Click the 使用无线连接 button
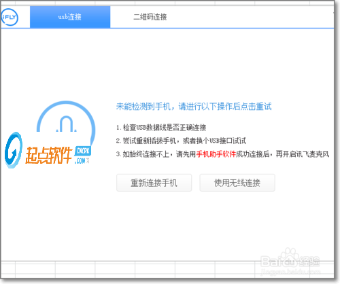340x284 pixels. point(237,183)
